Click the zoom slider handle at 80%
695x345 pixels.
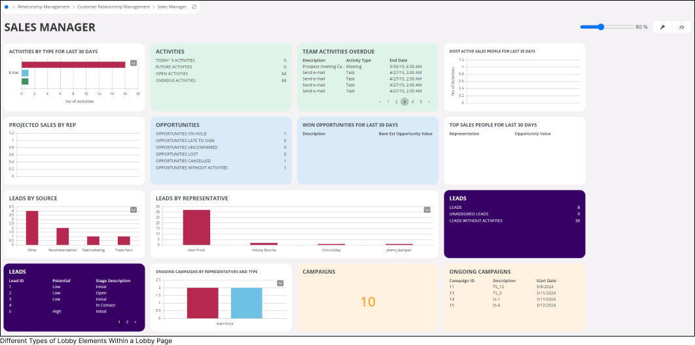coord(601,27)
